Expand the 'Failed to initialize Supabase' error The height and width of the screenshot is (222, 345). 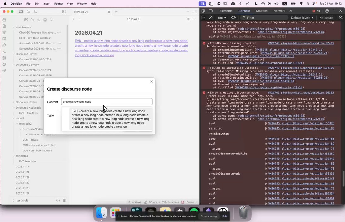click(208, 68)
